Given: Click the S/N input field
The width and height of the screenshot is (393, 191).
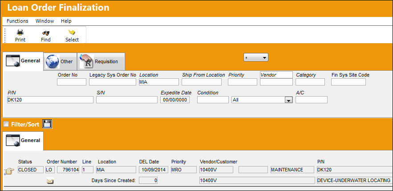Looking at the screenshot, I should pyautogui.click(x=127, y=100).
